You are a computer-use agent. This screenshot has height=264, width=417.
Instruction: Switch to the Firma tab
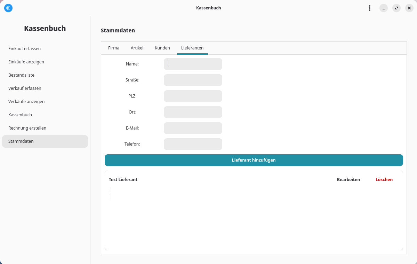(x=114, y=48)
